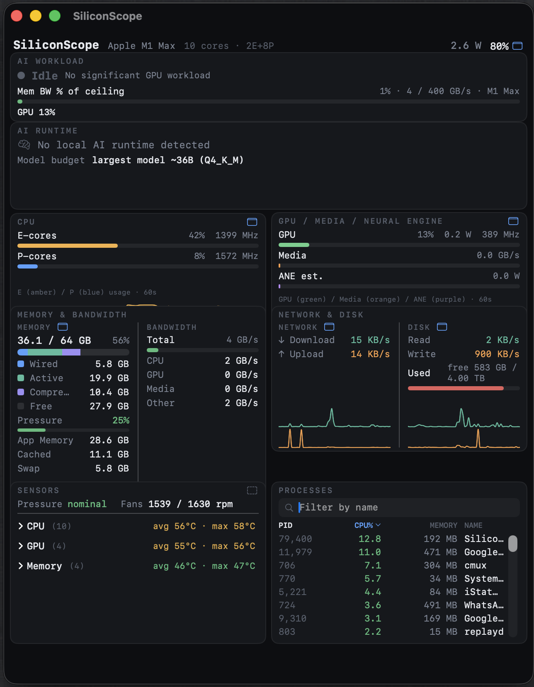Click the purple Compressed memory swatch
Image resolution: width=534 pixels, height=687 pixels.
21,392
